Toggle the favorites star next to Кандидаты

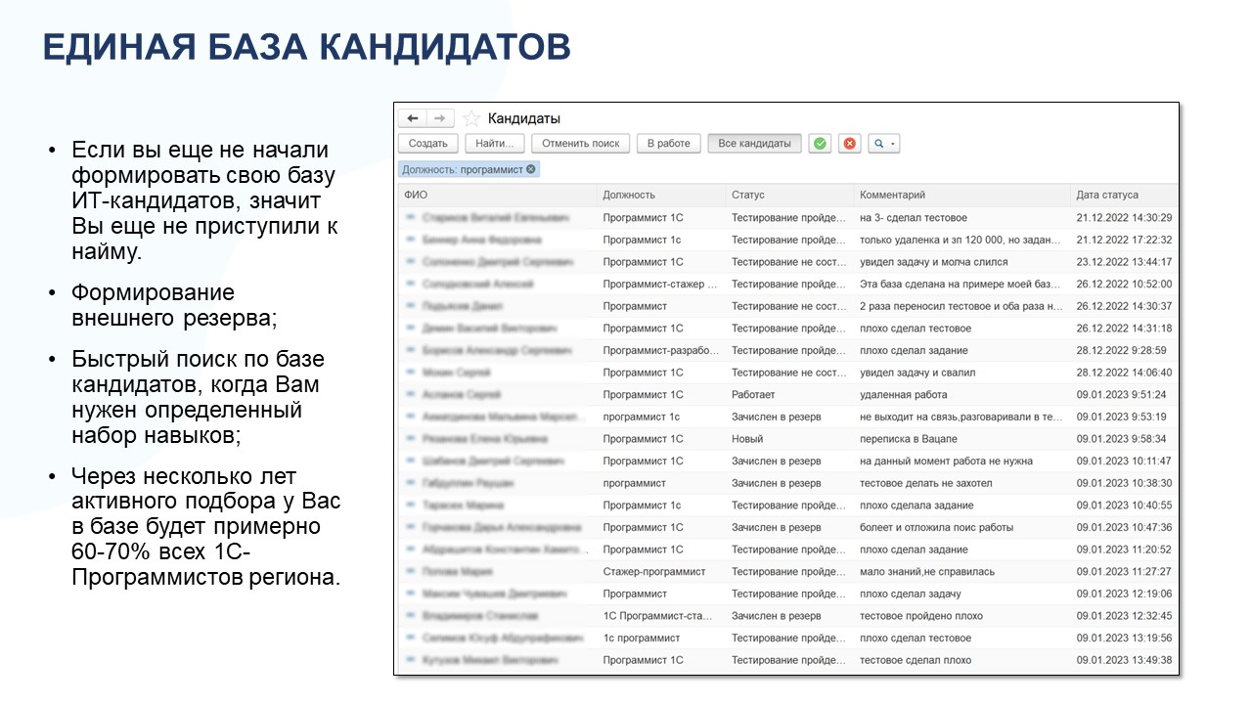pyautogui.click(x=470, y=117)
